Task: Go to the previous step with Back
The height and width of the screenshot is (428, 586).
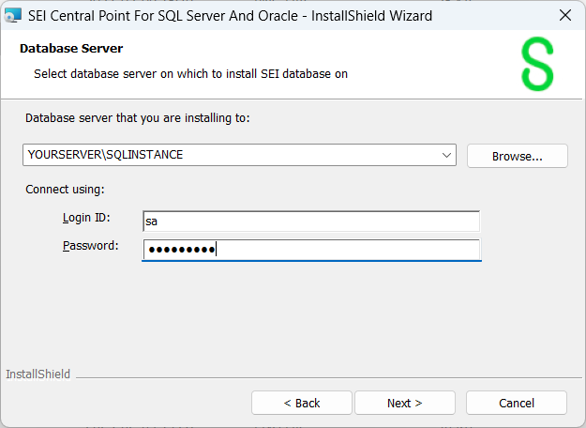Action: 301,403
